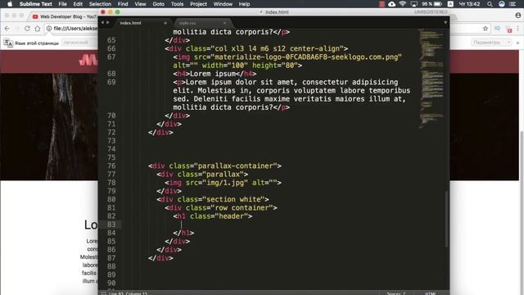524x295 pixels.
Task: Click the clock showing 13:42
Action: [469, 4]
